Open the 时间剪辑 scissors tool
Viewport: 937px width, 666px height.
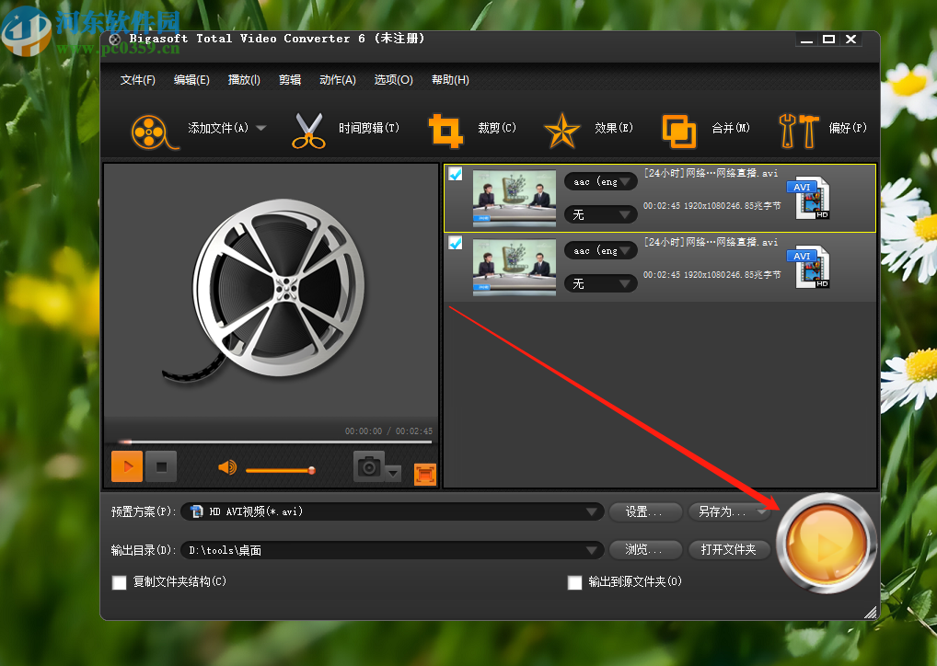(x=307, y=129)
